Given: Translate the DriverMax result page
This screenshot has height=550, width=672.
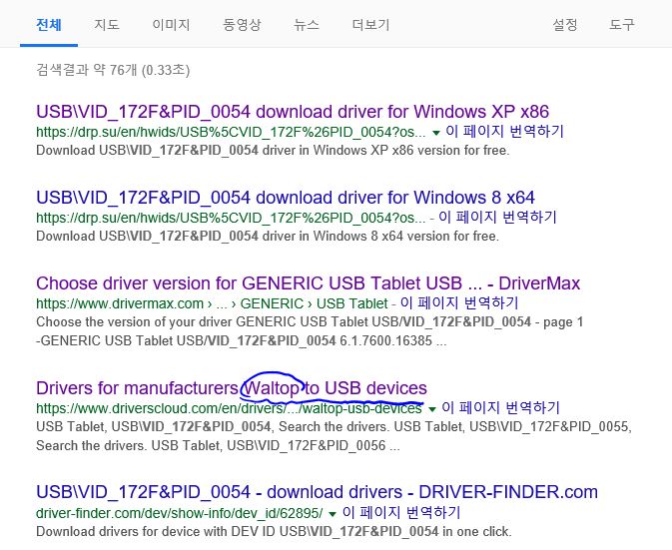Looking at the screenshot, I should 459,302.
